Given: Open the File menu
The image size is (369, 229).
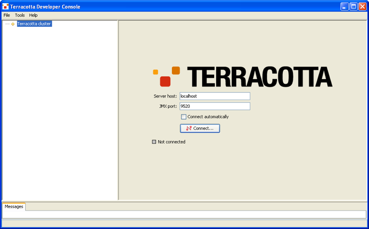Looking at the screenshot, I should point(6,15).
